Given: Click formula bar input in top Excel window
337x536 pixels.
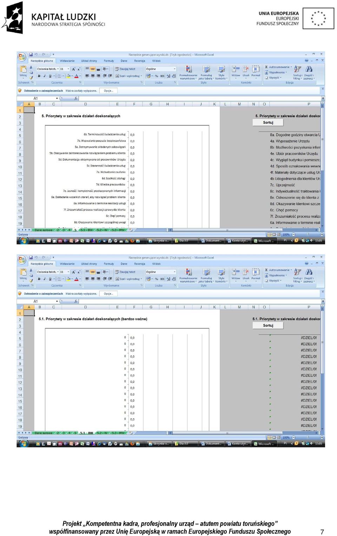Looking at the screenshot, I should tap(199, 98).
